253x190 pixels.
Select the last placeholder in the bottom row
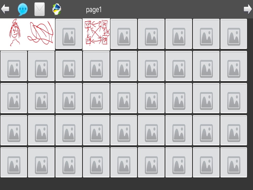[x=234, y=162]
